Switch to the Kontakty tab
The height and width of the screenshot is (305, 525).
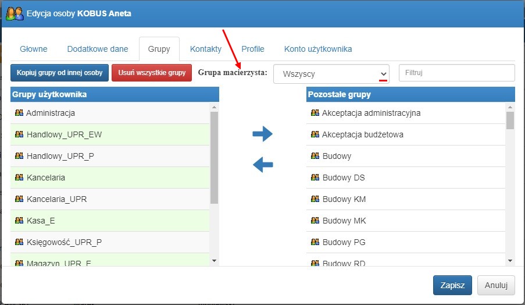point(206,49)
